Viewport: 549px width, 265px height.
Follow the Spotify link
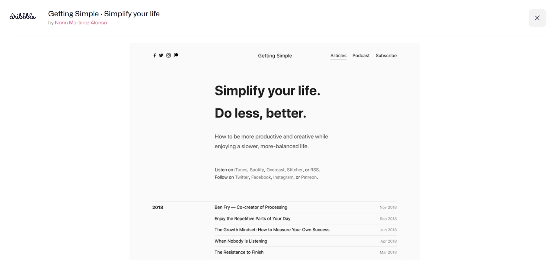pyautogui.click(x=257, y=170)
